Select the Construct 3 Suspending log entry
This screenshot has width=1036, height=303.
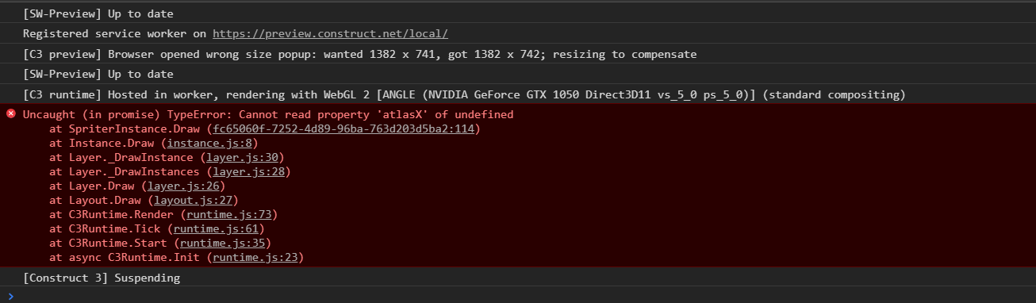[x=518, y=278]
